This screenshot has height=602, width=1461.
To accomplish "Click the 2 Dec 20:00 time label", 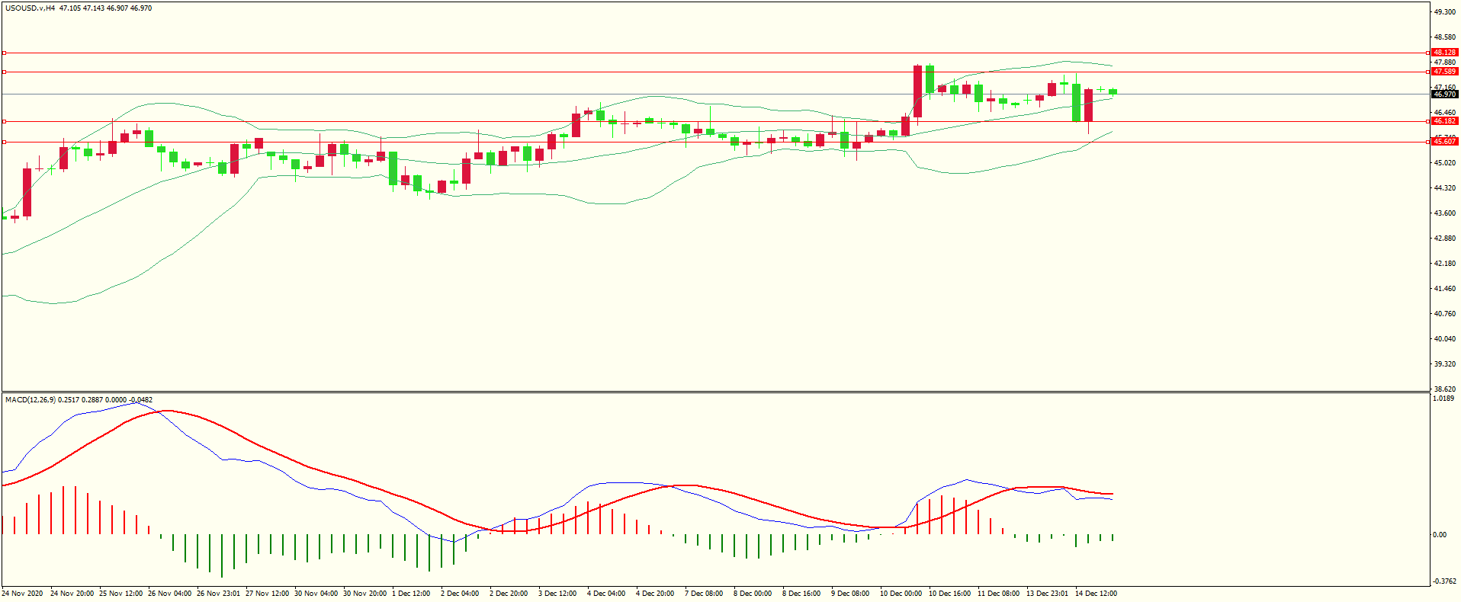I will pyautogui.click(x=509, y=594).
